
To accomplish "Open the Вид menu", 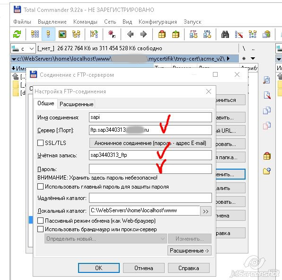I will [127, 22].
